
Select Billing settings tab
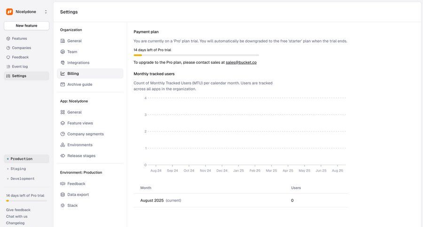click(x=90, y=74)
